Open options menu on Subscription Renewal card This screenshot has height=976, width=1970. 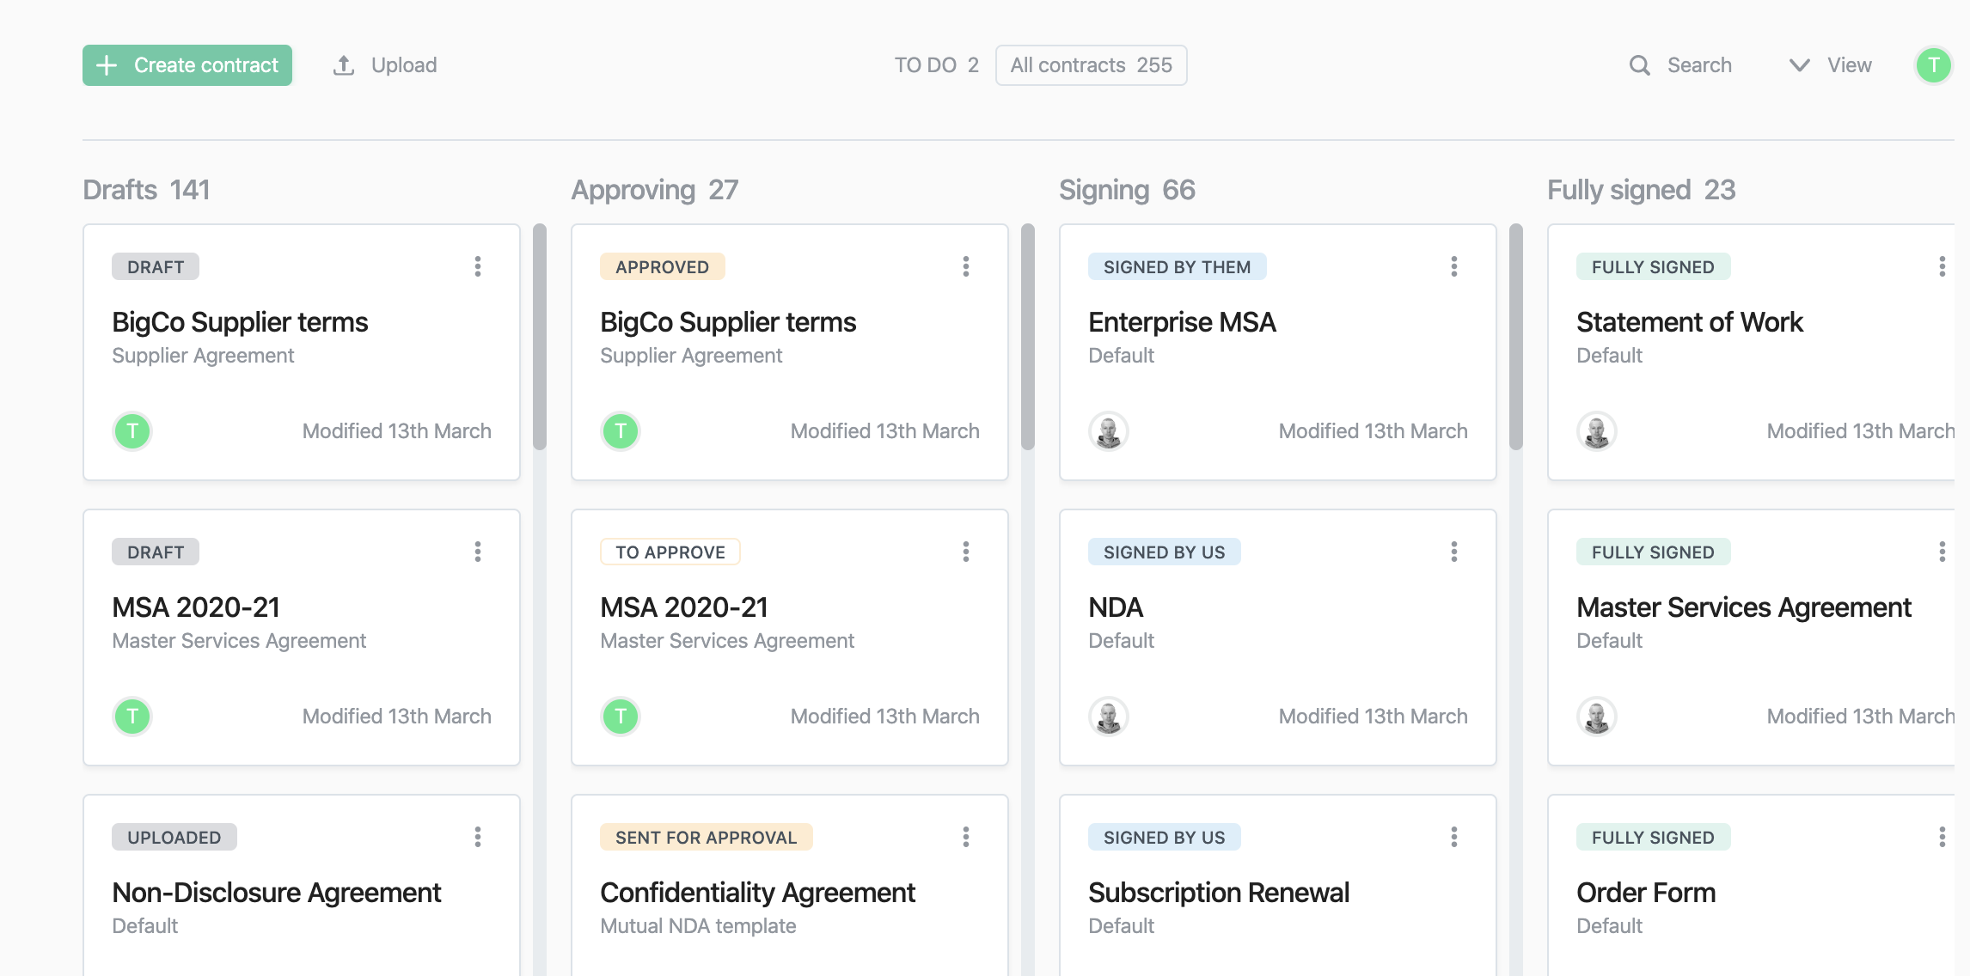pyautogui.click(x=1453, y=837)
